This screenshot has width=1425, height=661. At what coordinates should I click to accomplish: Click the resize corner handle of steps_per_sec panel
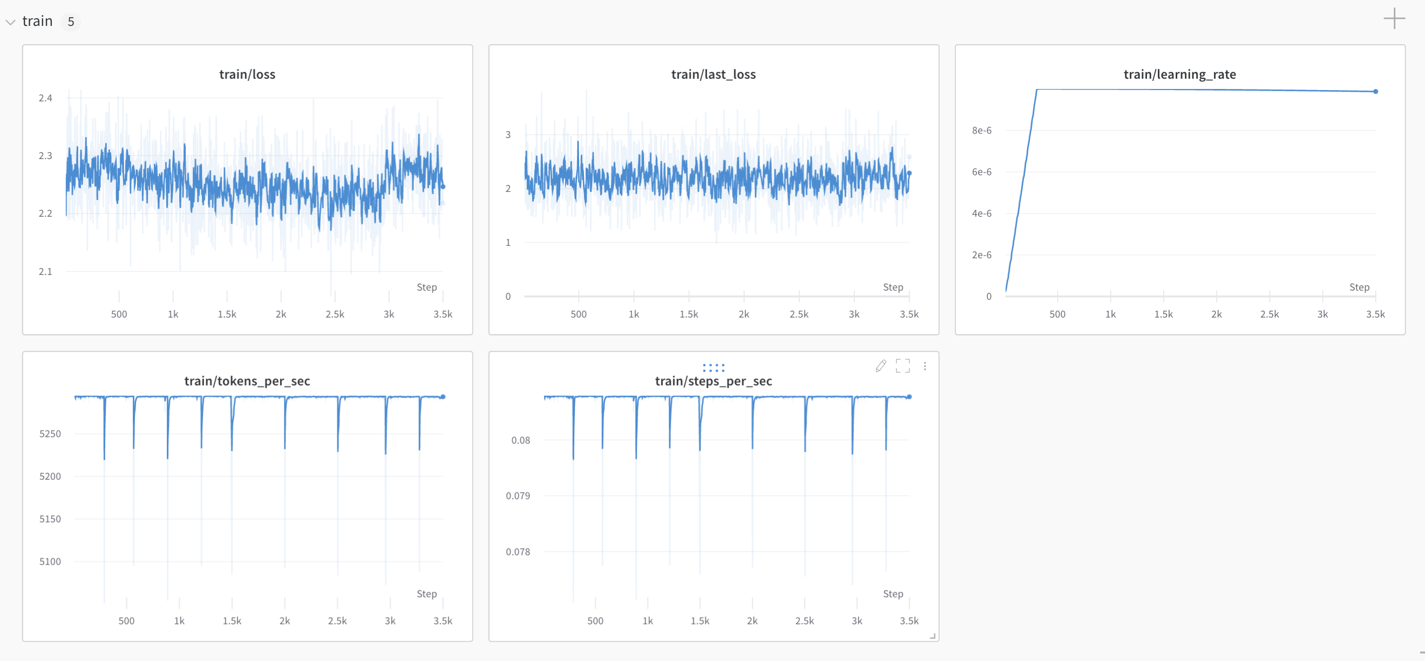click(932, 636)
